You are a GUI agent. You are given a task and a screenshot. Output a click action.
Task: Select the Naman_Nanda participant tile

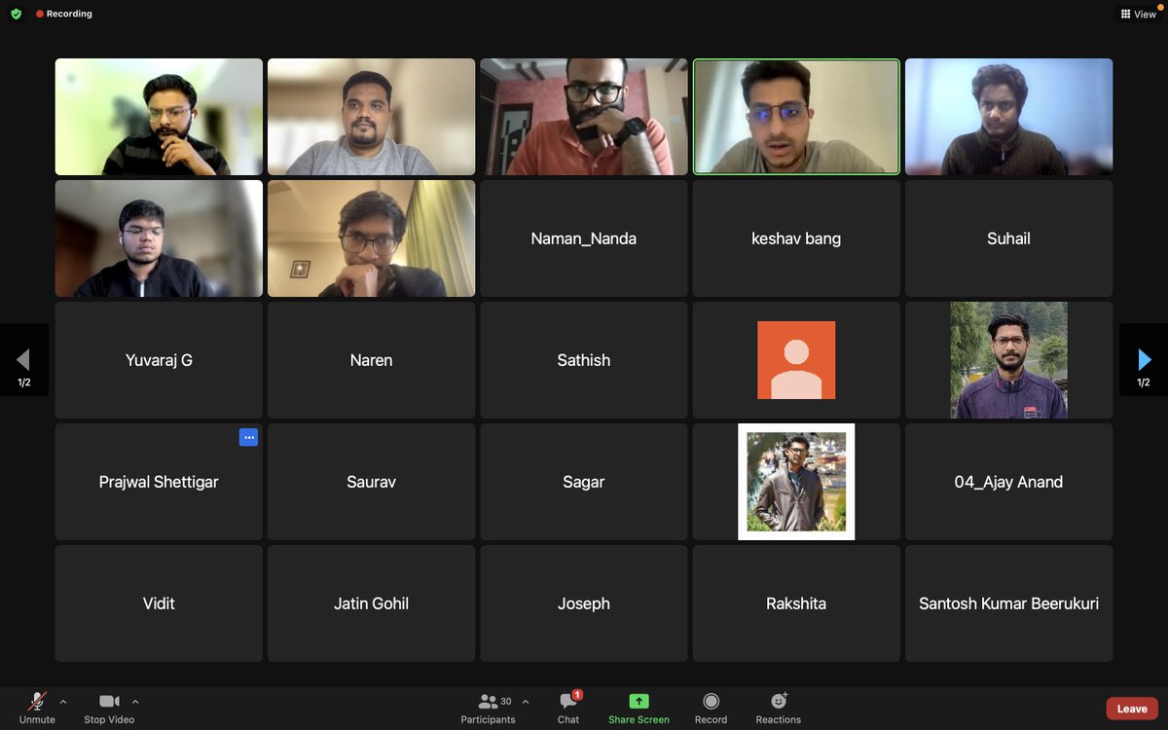point(584,238)
